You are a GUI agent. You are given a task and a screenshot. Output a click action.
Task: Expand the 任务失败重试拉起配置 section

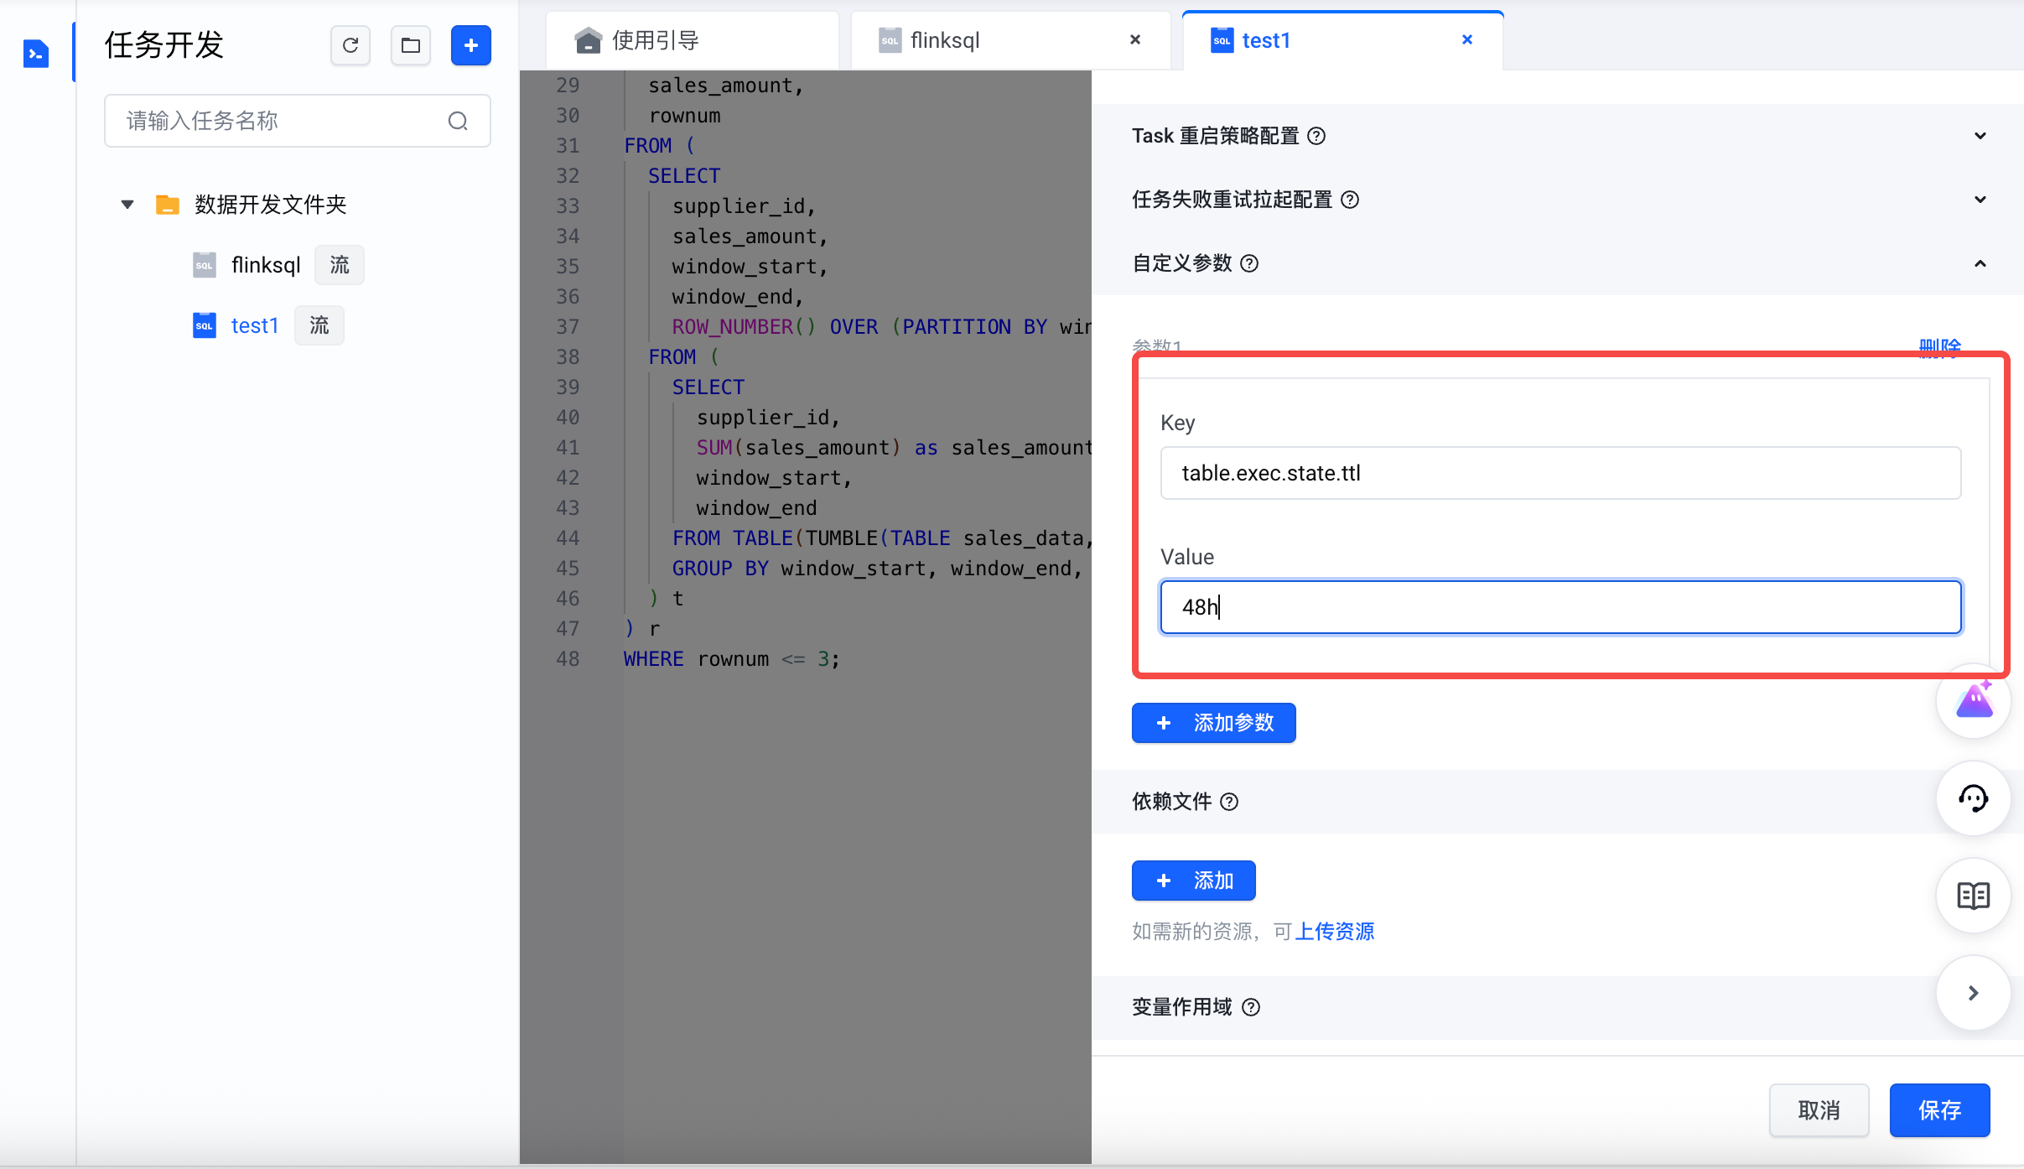pyautogui.click(x=1980, y=200)
